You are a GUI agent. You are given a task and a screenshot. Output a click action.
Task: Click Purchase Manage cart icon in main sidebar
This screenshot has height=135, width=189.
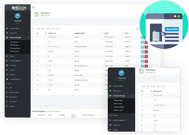point(7,37)
